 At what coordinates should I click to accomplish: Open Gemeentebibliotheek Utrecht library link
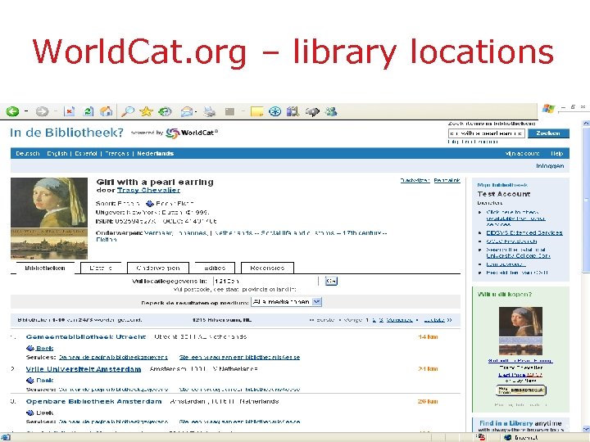click(86, 336)
